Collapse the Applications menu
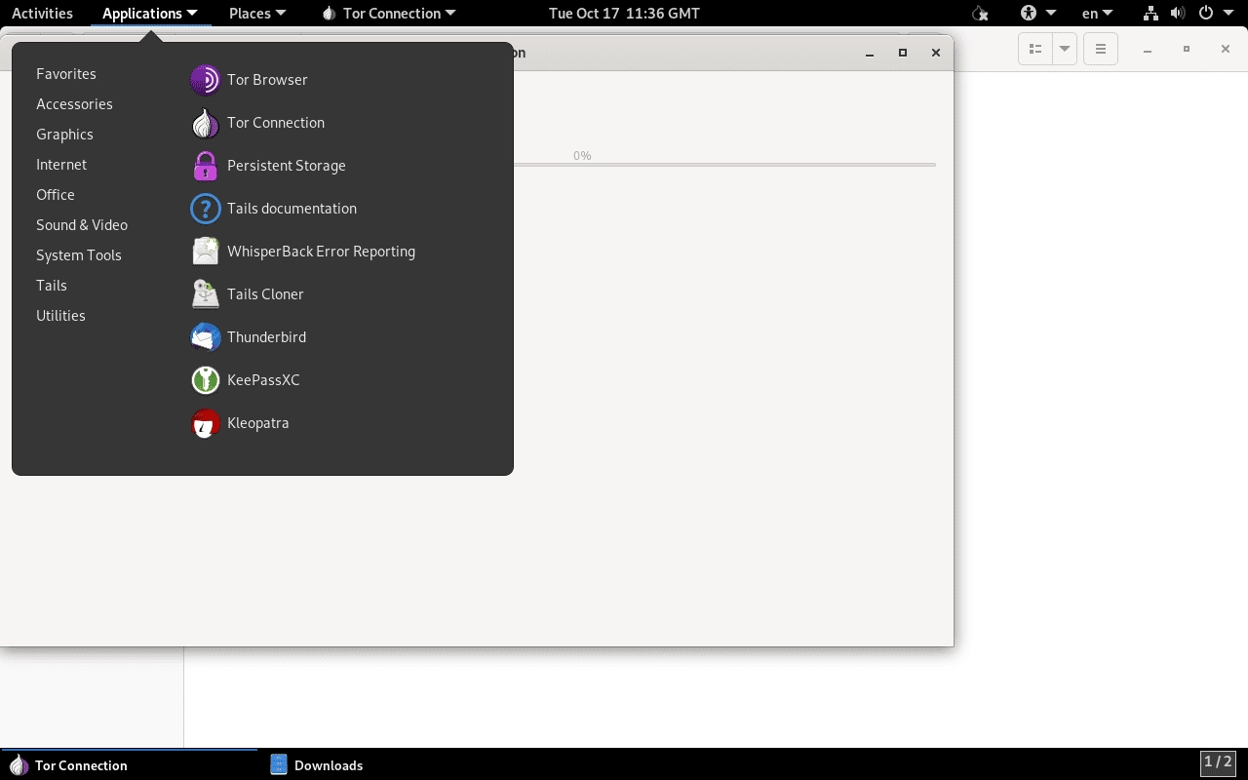 click(x=149, y=14)
